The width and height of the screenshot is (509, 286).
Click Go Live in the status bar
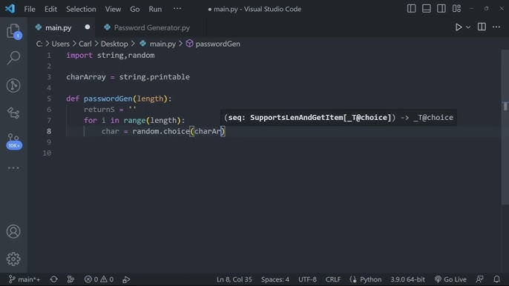tap(450, 279)
